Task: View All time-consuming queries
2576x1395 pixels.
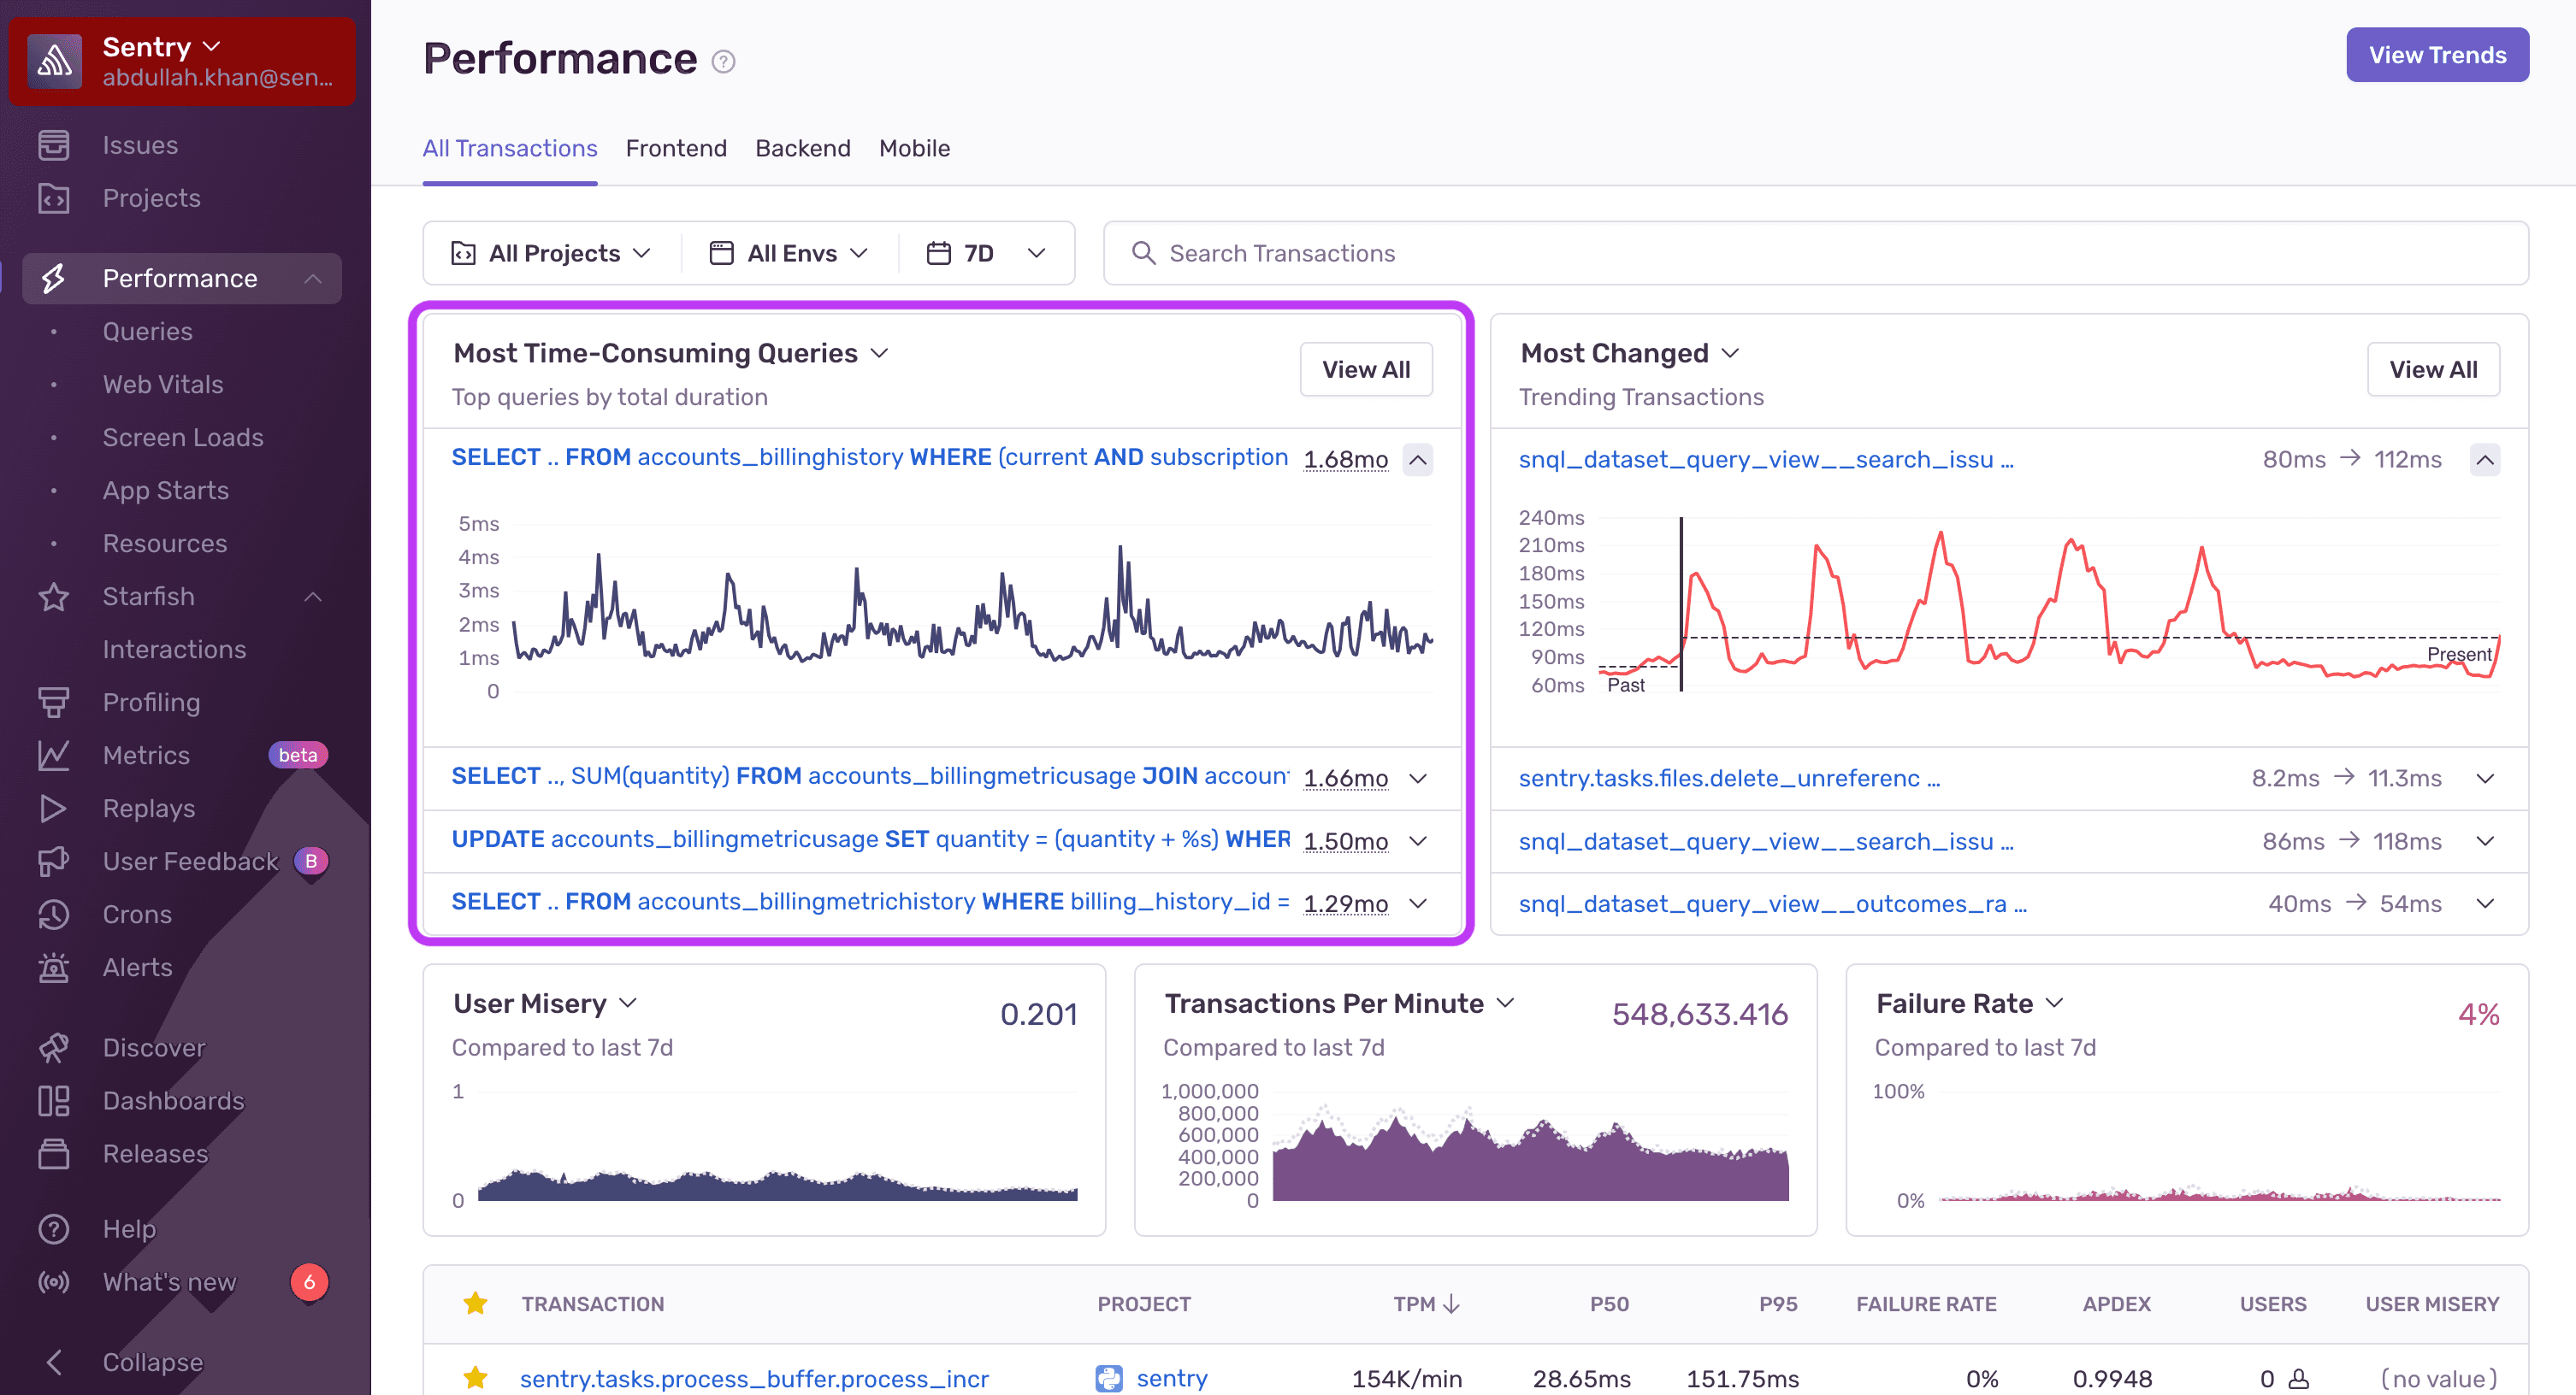Action: [x=1366, y=368]
